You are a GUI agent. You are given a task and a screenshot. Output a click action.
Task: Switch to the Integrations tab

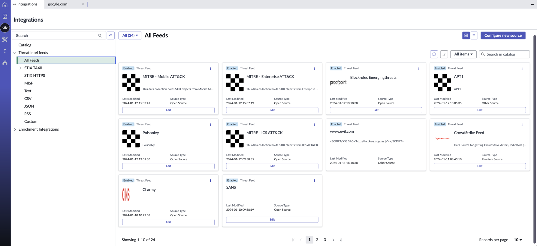27,4
